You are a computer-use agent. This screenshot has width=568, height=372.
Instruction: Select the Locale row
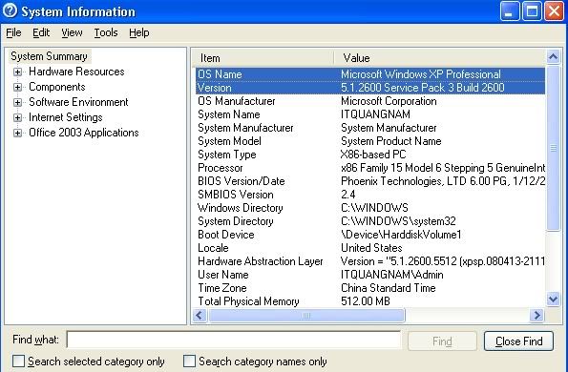(x=370, y=248)
